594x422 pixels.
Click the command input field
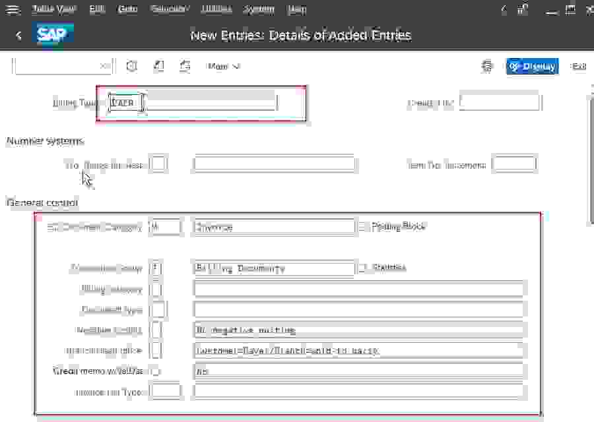pos(63,66)
